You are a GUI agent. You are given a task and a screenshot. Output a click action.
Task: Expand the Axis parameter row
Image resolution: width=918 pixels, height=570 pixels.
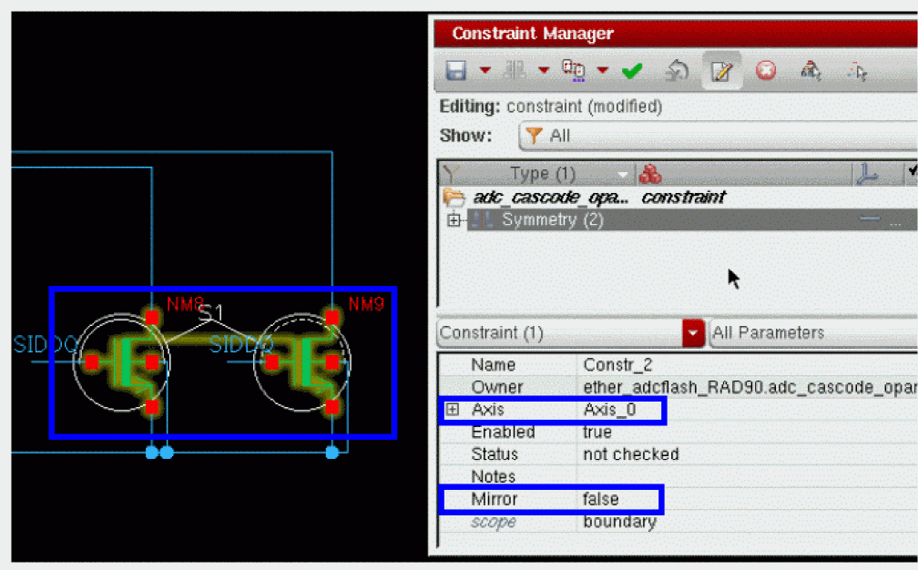click(x=452, y=409)
